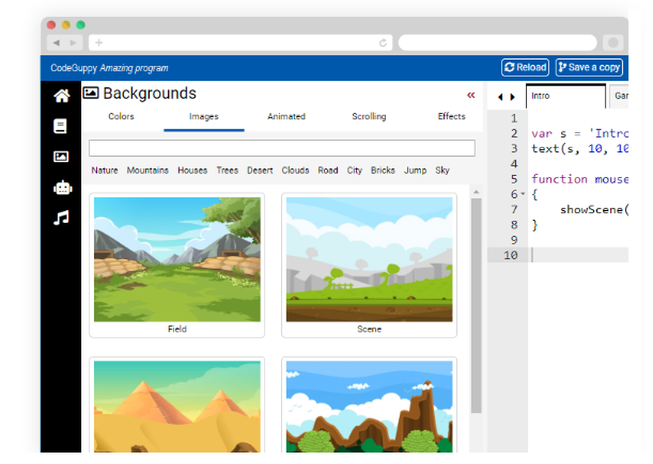
Task: Navigate code tabs right with arrow
Action: pyautogui.click(x=513, y=97)
